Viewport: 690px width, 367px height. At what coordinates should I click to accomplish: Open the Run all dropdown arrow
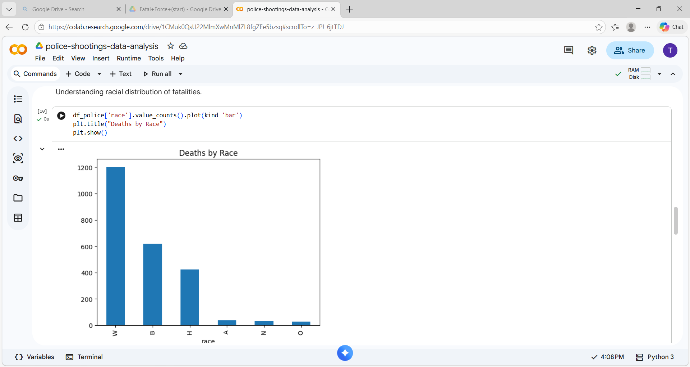click(x=180, y=74)
